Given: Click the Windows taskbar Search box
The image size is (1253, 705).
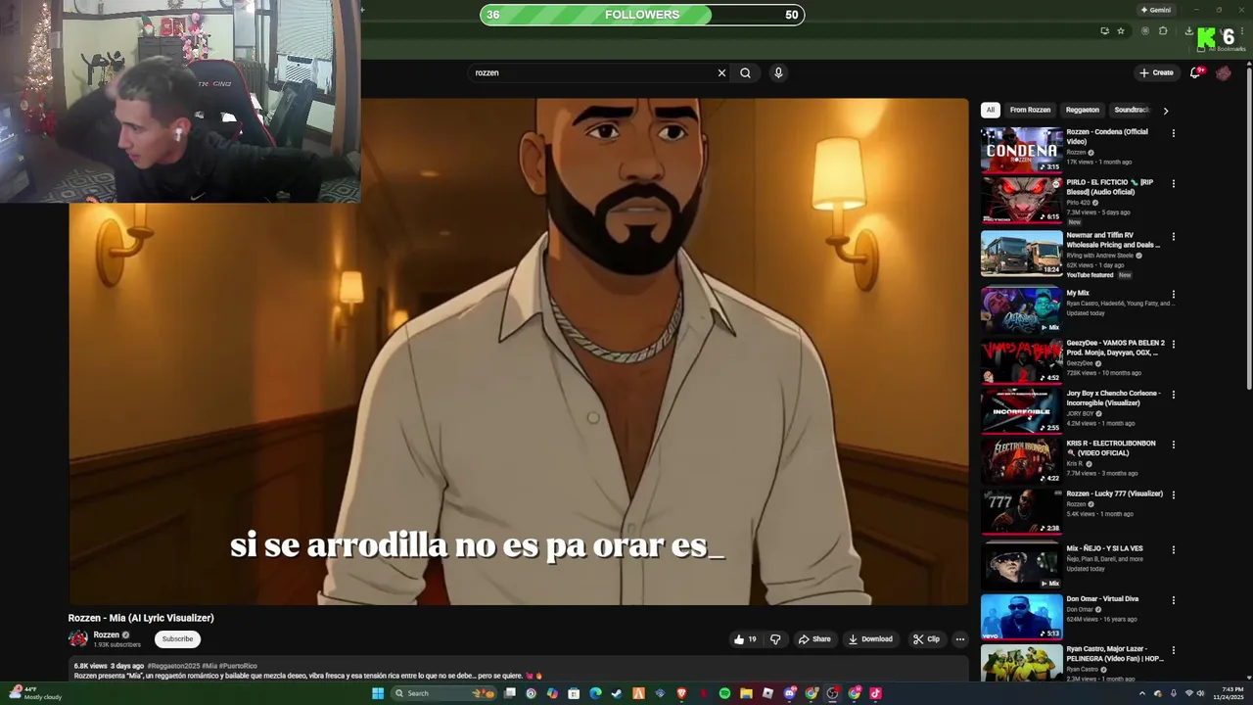Looking at the screenshot, I should click(x=444, y=693).
